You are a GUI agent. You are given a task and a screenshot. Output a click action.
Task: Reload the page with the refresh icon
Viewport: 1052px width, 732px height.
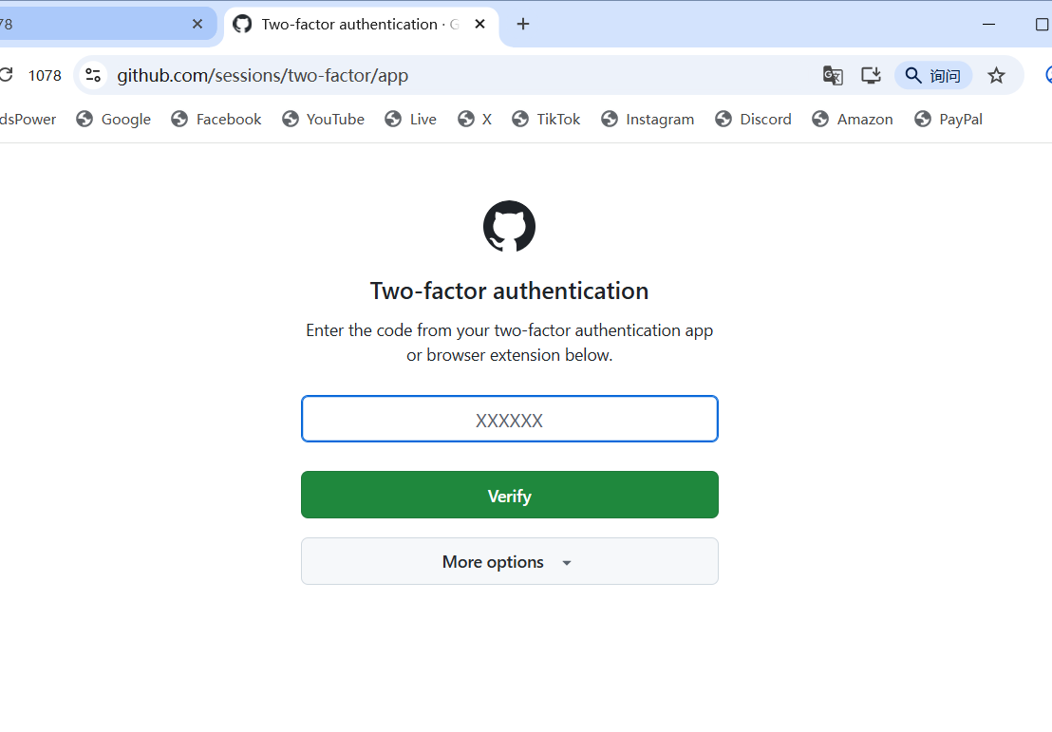point(6,75)
